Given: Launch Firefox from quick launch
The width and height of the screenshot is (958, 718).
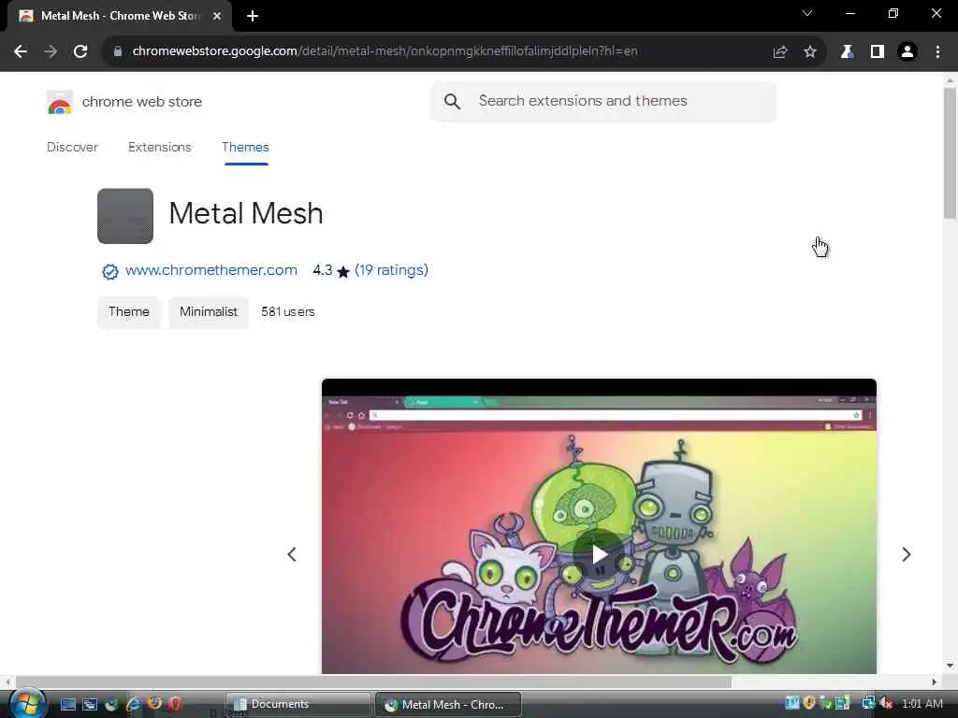Looking at the screenshot, I should [154, 704].
